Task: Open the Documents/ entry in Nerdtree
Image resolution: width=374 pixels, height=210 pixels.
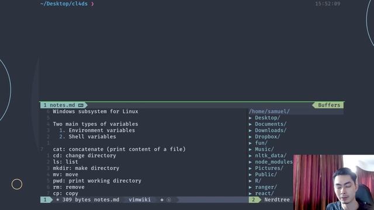Action: point(271,124)
